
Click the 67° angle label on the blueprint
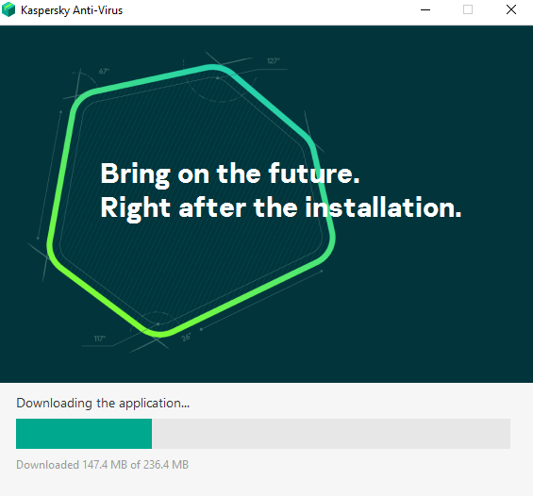[x=104, y=71]
